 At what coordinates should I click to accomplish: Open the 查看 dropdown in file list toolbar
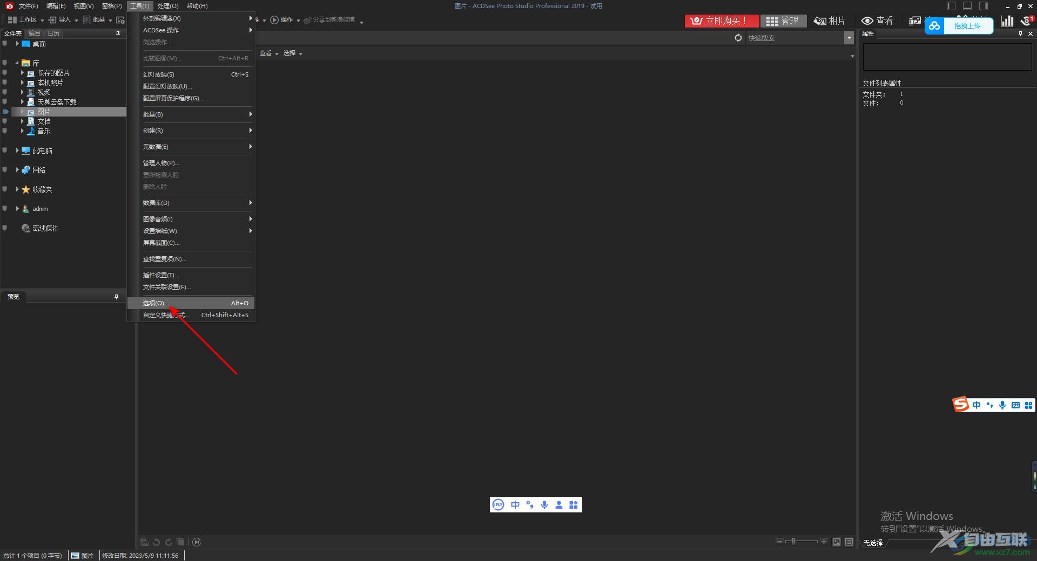tap(269, 53)
